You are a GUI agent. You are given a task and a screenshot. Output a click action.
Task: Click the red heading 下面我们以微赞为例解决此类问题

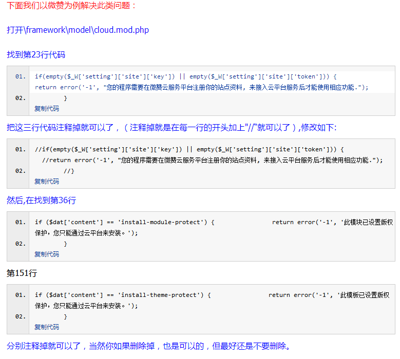pyautogui.click(x=71, y=5)
